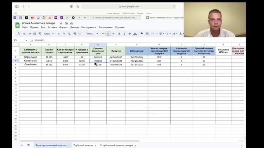
Task: Select the cell Корм сухой
Action: [31, 57]
